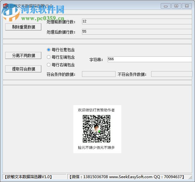Image resolution: width=195 pixels, height=182 pixels.
Task: Click the 处理后数据行数 field showing 55
Action: coord(137,32)
